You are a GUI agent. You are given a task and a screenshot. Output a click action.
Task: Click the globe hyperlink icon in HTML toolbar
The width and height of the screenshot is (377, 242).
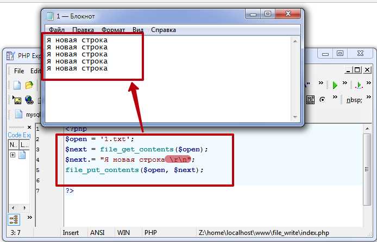[29, 100]
